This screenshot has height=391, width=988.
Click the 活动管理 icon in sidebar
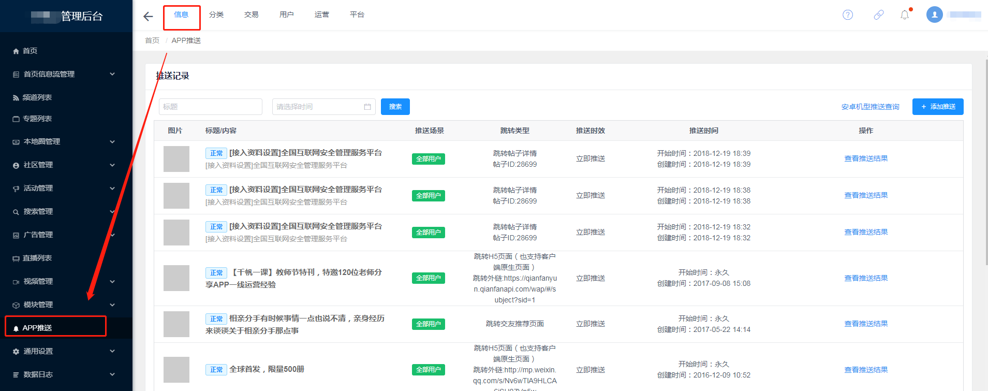pos(16,189)
